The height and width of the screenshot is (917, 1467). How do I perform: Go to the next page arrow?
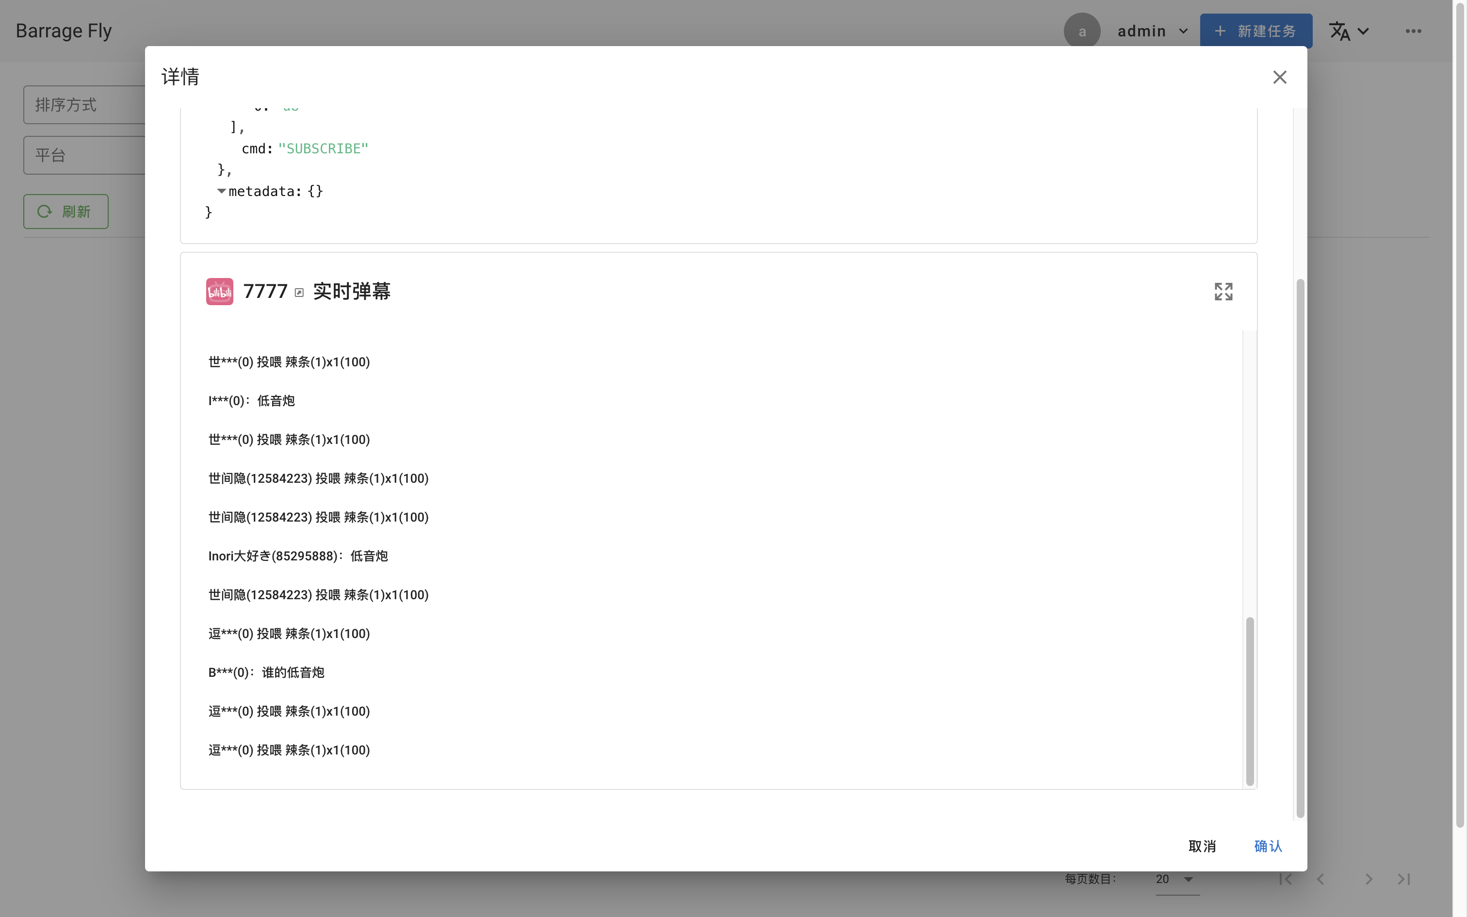pos(1368,879)
